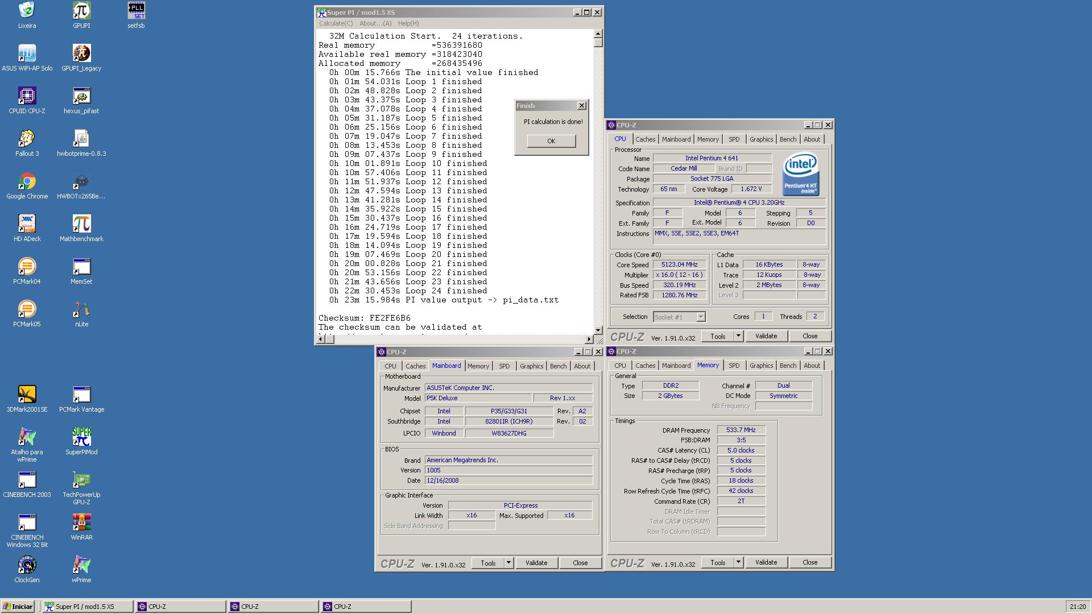Open the Iniciar start menu

(18, 607)
